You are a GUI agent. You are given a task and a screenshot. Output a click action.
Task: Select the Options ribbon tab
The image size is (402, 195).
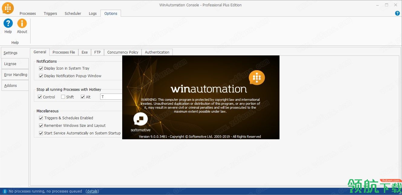(111, 14)
